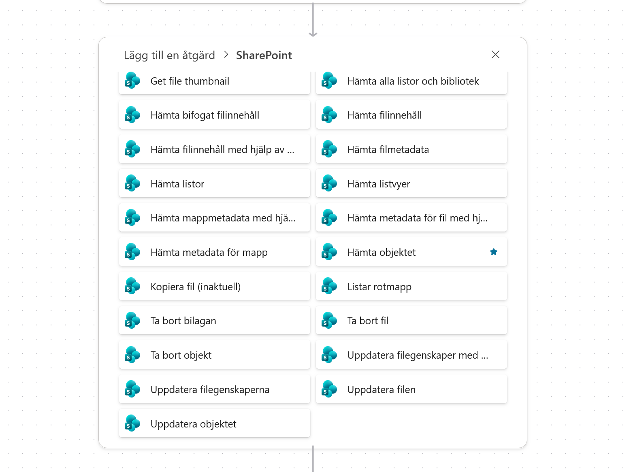
Task: Click the SharePoint icon beside Hämta listor
Action: (132, 183)
